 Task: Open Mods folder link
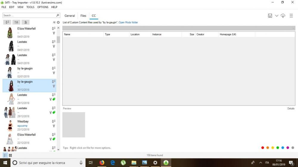click(x=128, y=22)
